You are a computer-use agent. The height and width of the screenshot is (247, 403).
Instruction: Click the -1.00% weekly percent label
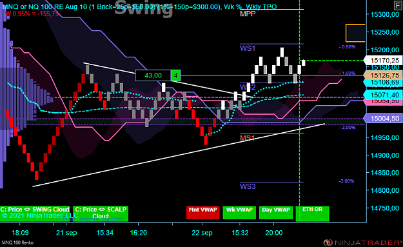pyautogui.click(x=347, y=74)
